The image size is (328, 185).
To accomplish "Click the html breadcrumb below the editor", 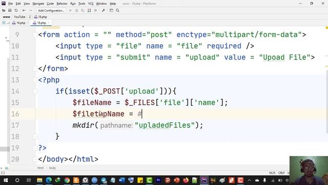I will [x=40, y=168].
